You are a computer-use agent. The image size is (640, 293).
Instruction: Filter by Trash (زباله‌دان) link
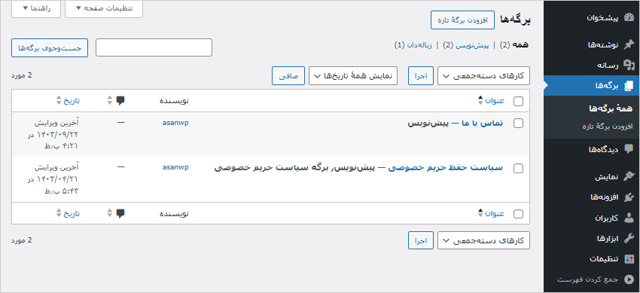point(419,44)
